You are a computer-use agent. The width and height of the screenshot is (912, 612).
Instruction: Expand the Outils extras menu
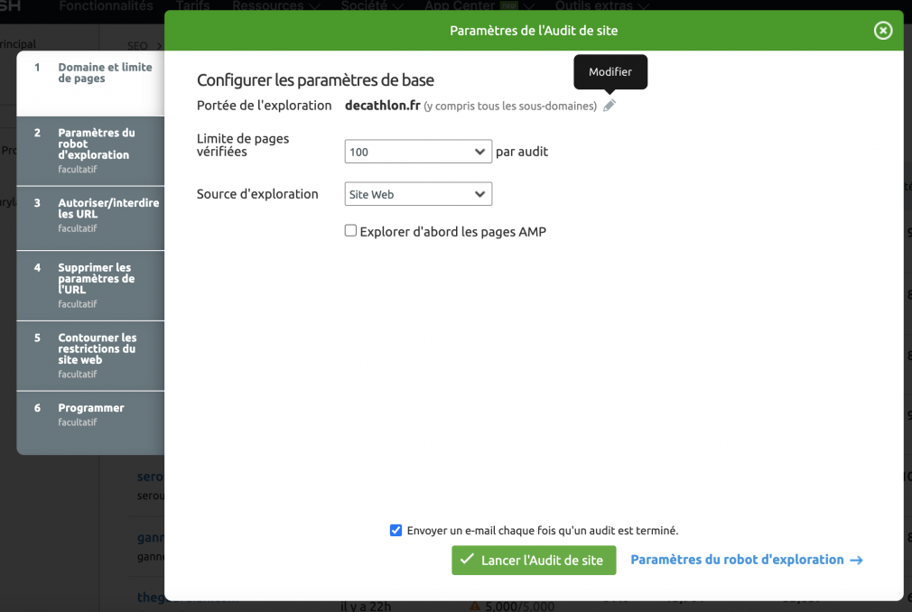click(x=602, y=5)
